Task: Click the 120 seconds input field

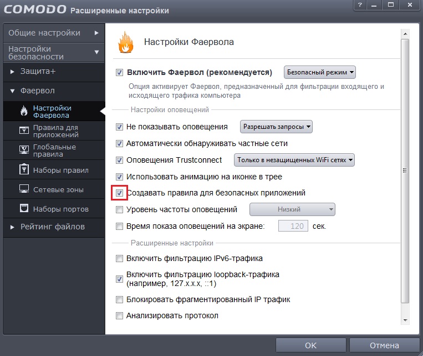Action: tap(293, 226)
